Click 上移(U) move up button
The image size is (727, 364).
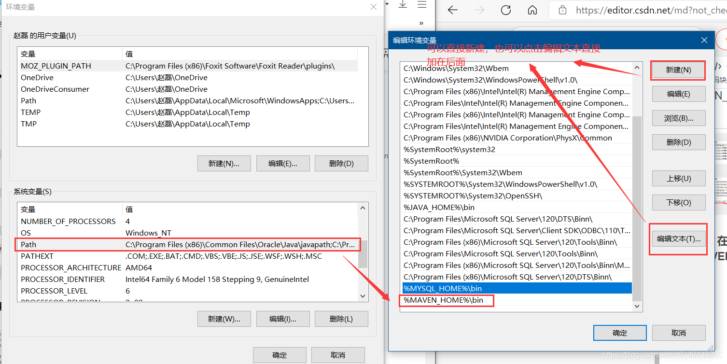678,179
